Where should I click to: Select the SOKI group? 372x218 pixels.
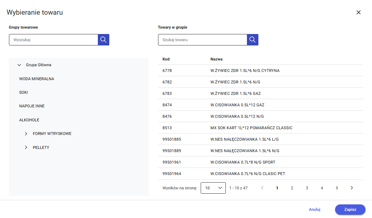click(24, 92)
